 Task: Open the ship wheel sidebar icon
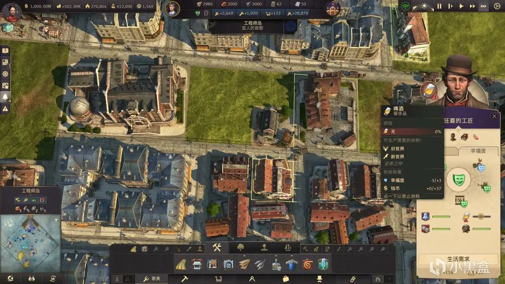click(x=5, y=74)
